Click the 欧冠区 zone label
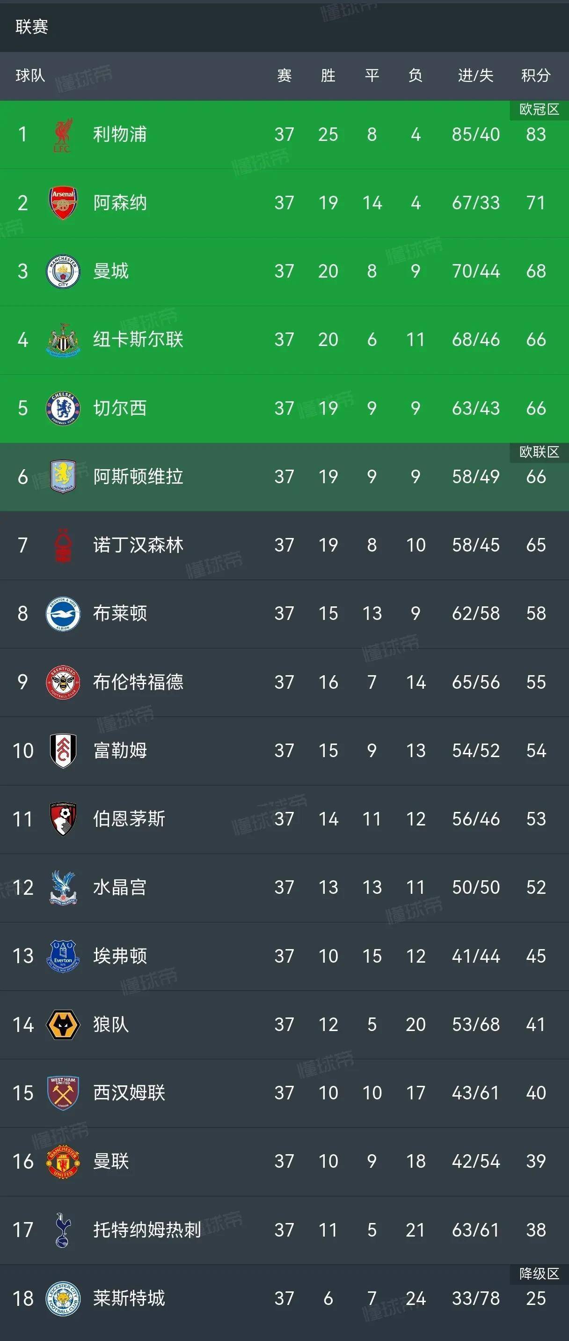 coord(539,109)
